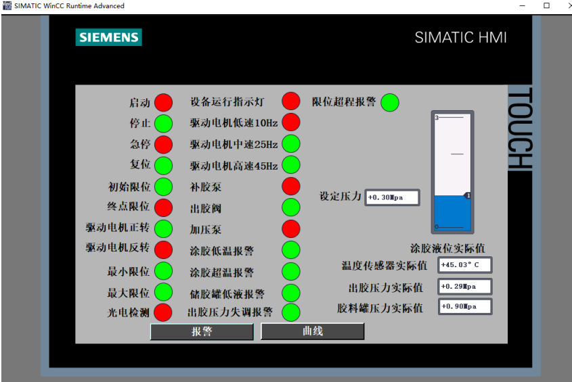Click the green 最小限位 indicator lamp
Image resolution: width=572 pixels, height=382 pixels.
tap(163, 271)
